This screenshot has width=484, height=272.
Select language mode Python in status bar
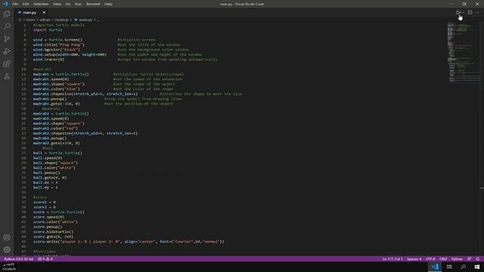pos(457,258)
